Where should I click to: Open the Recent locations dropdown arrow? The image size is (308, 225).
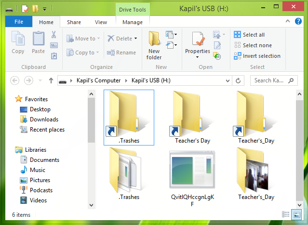(40, 80)
